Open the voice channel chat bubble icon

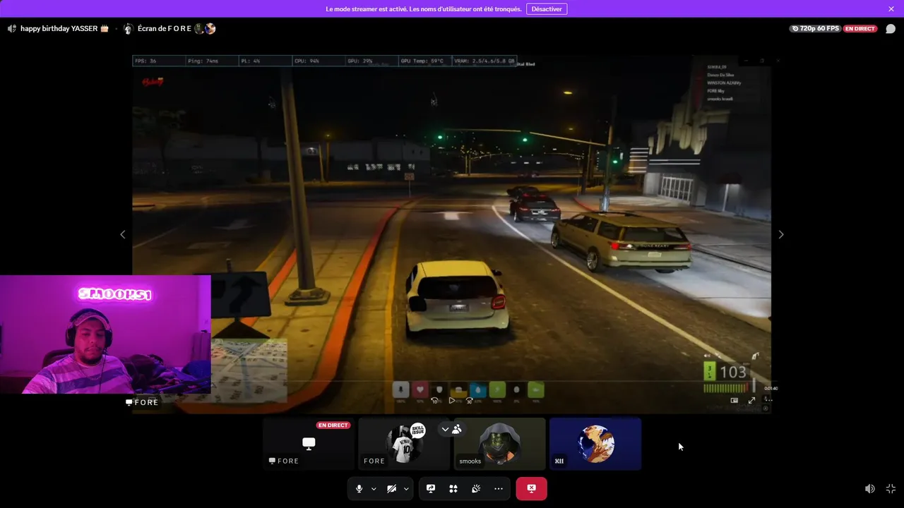(x=891, y=29)
